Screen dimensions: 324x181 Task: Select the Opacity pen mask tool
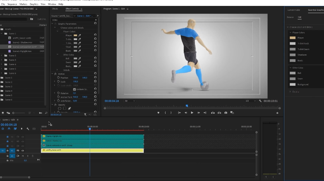pyautogui.click(x=69, y=108)
